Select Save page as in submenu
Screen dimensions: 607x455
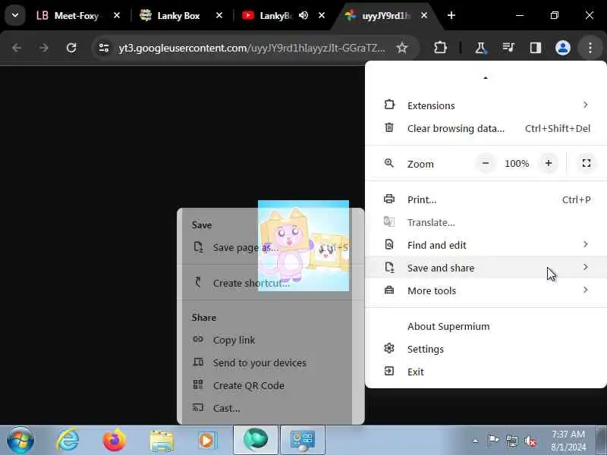pos(271,247)
